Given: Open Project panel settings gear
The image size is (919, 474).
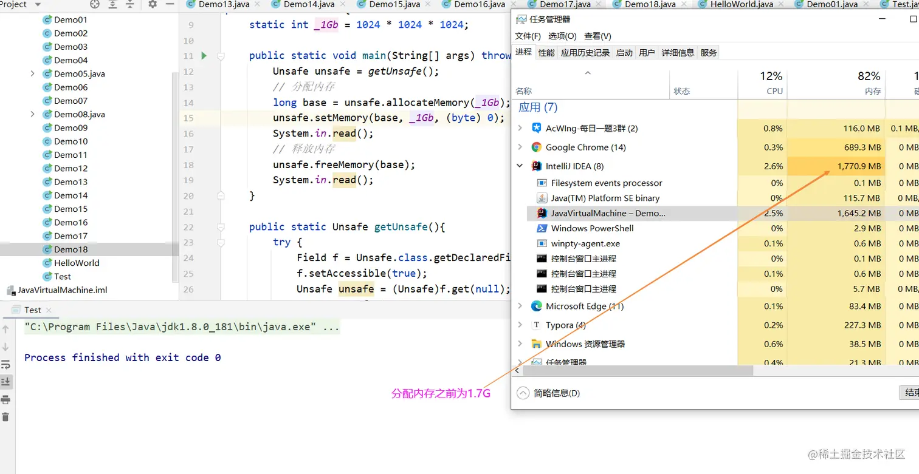Looking at the screenshot, I should coord(153,4).
